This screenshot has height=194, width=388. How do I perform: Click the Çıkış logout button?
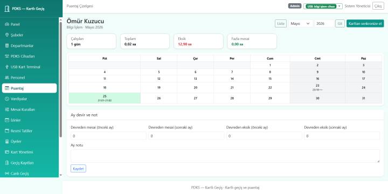click(378, 6)
